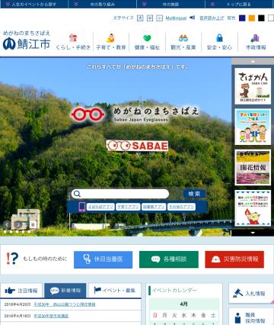Click the !? もしもの時のために icon
Screen dimensions: 274x325
pyautogui.click(x=12, y=259)
